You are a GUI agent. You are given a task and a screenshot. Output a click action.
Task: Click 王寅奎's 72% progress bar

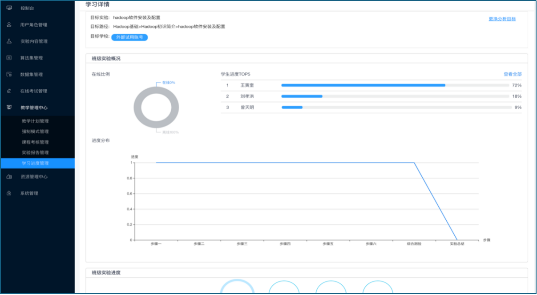click(x=395, y=85)
